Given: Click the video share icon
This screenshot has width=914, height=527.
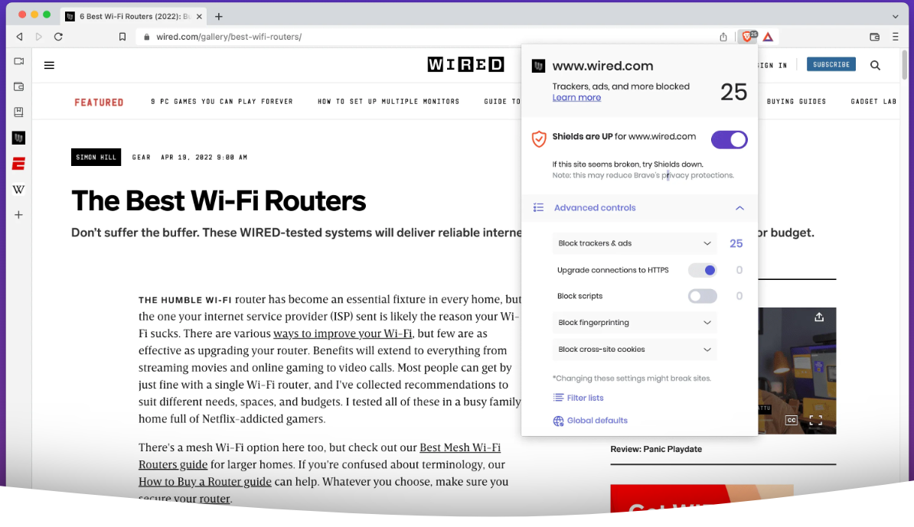Looking at the screenshot, I should (x=819, y=317).
